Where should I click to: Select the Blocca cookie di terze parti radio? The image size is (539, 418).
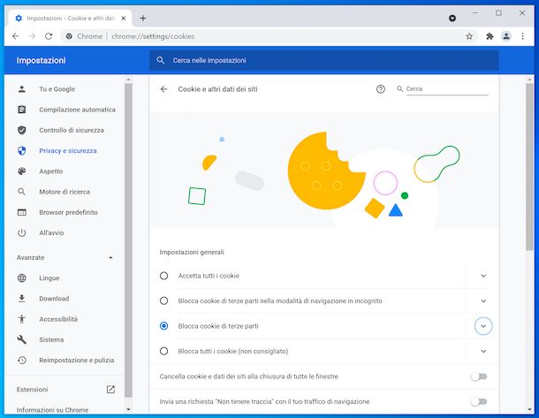point(164,326)
